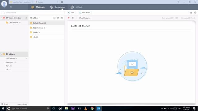This screenshot has width=198, height=111.
Task: Click Empty Trash
Action: click(x=22, y=104)
